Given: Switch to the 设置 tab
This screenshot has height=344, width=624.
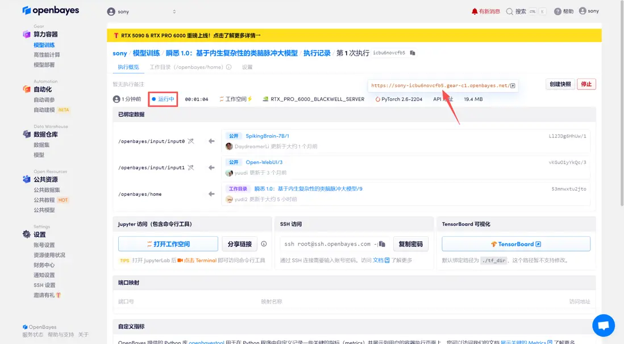Looking at the screenshot, I should (x=247, y=67).
